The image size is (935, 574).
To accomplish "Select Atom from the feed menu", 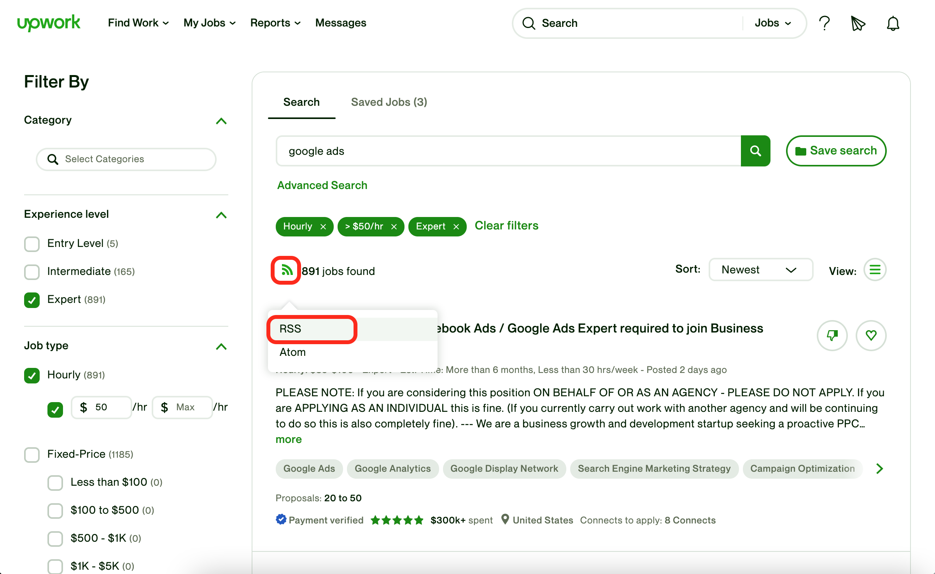I will pos(292,352).
